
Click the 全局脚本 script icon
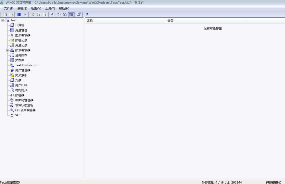[12, 55]
